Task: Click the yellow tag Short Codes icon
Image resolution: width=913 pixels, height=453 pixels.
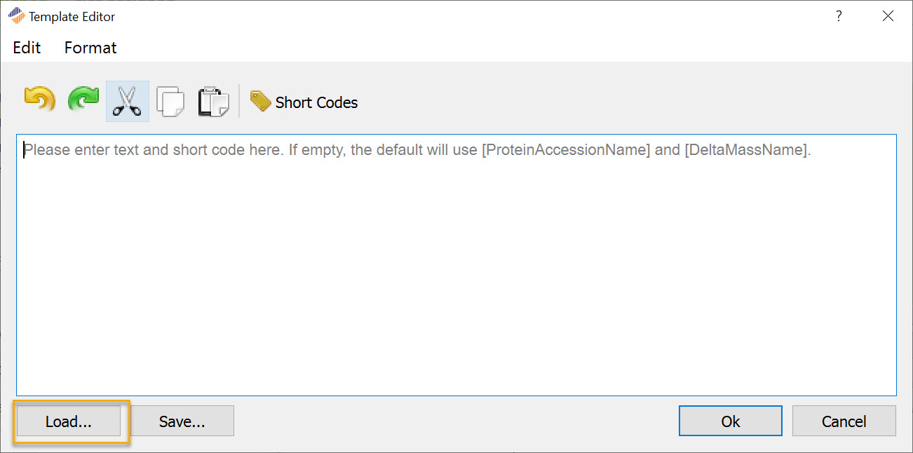Action: click(260, 102)
